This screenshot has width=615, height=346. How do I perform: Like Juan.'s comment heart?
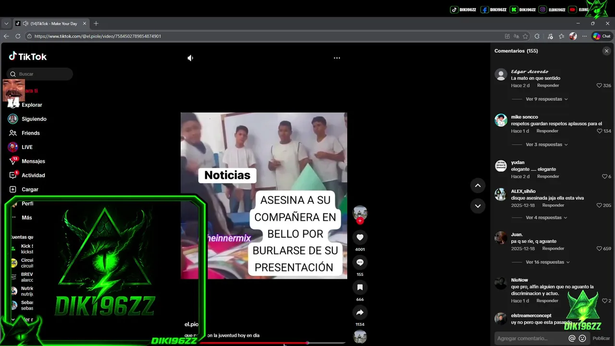[599, 249]
